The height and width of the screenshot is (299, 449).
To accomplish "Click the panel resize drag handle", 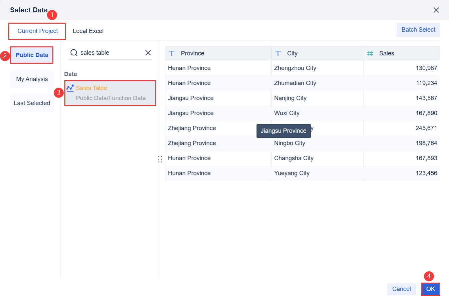I will pyautogui.click(x=160, y=159).
